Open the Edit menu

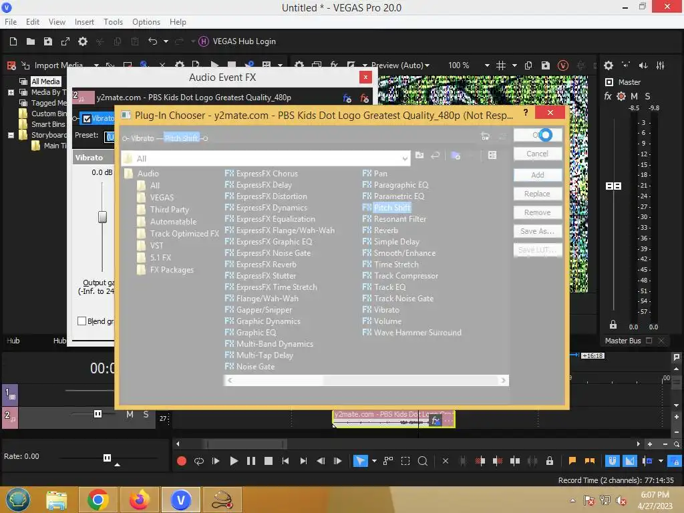tap(33, 22)
